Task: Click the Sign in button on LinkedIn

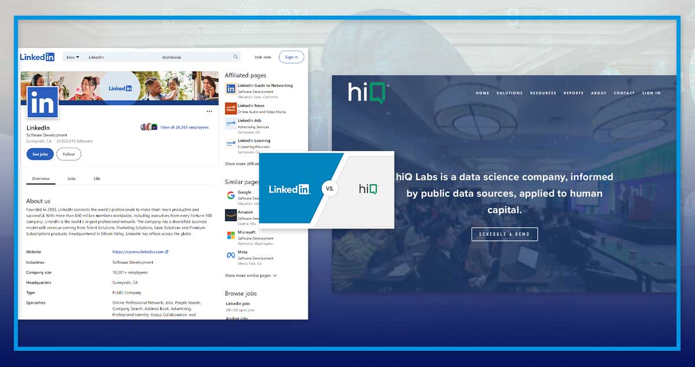Action: [291, 57]
